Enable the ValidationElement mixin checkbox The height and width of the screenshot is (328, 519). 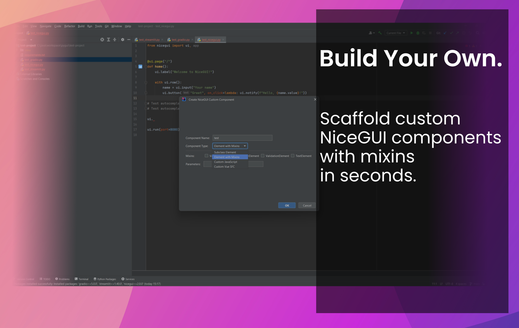tap(263, 156)
